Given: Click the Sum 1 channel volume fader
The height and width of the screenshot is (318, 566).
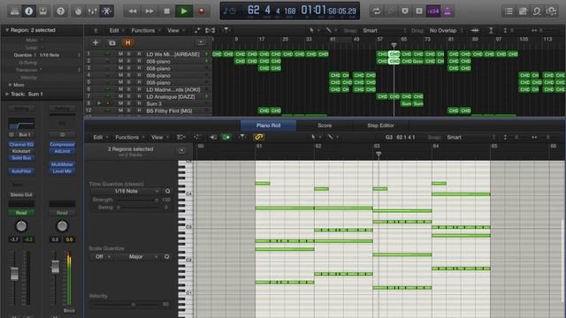Looking at the screenshot, I should point(14,274).
